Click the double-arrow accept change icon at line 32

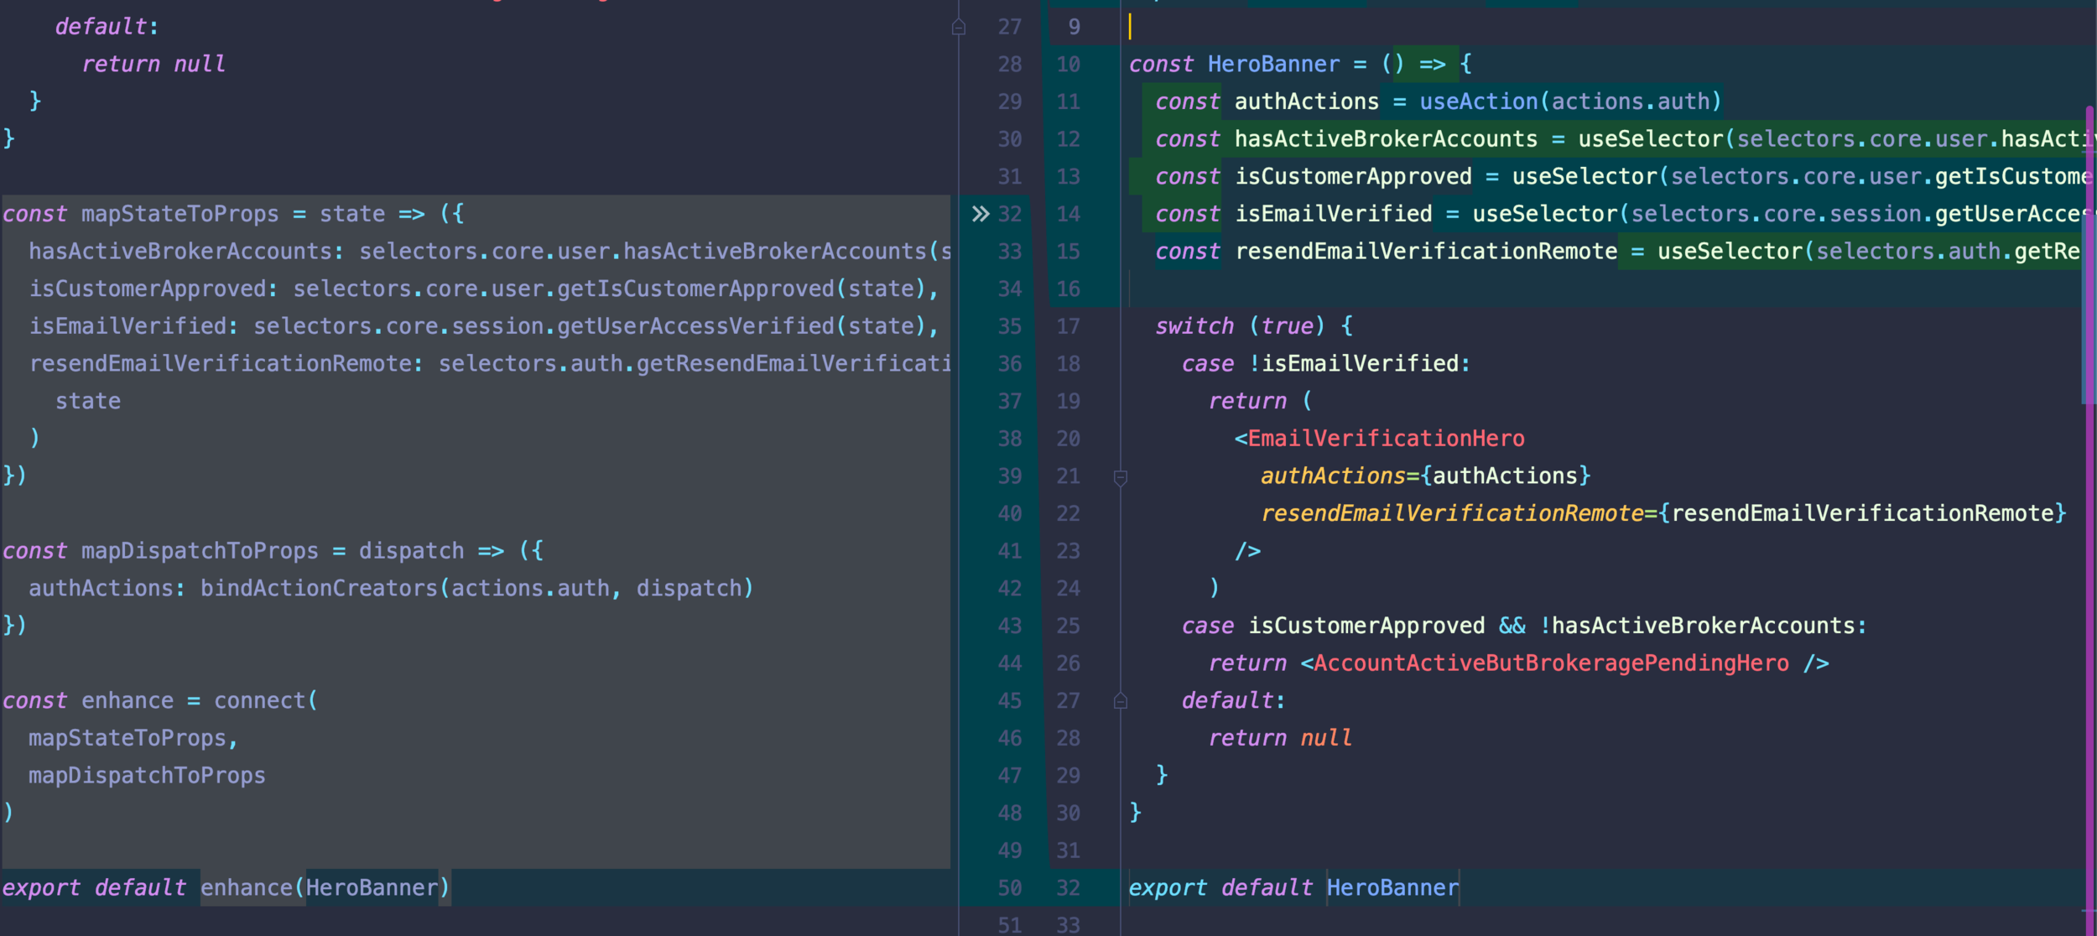coord(980,214)
